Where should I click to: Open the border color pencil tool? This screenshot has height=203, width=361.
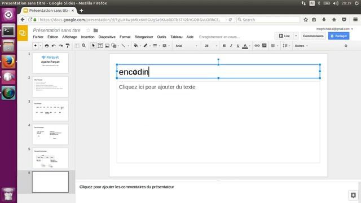[146, 46]
